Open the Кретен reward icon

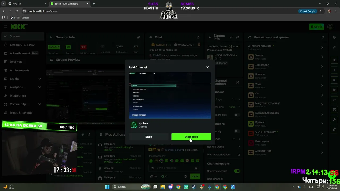coord(251,124)
